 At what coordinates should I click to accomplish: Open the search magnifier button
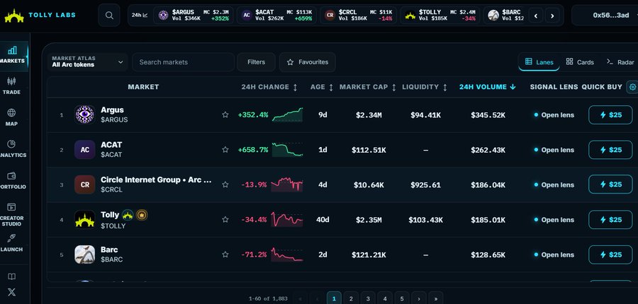point(109,16)
